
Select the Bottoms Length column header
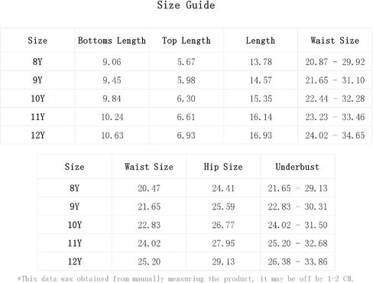[112, 41]
